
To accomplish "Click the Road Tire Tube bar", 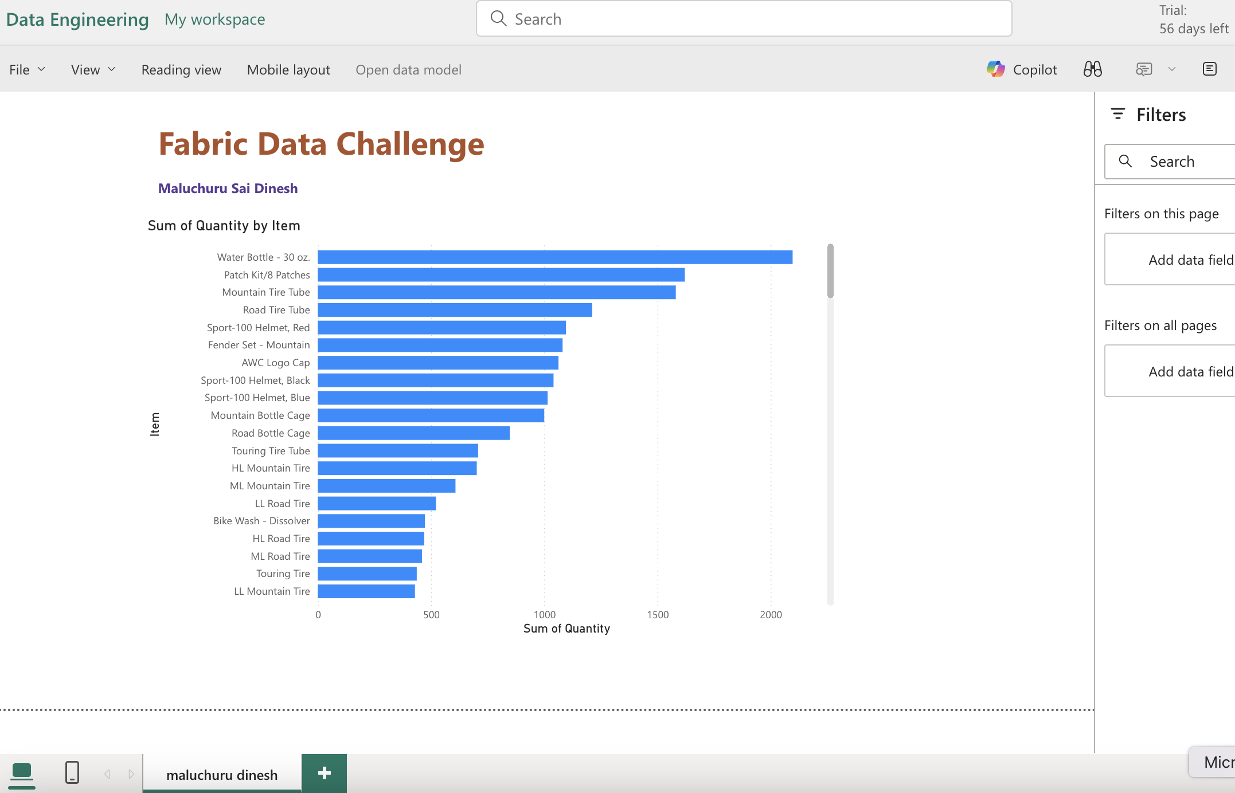I will point(455,310).
